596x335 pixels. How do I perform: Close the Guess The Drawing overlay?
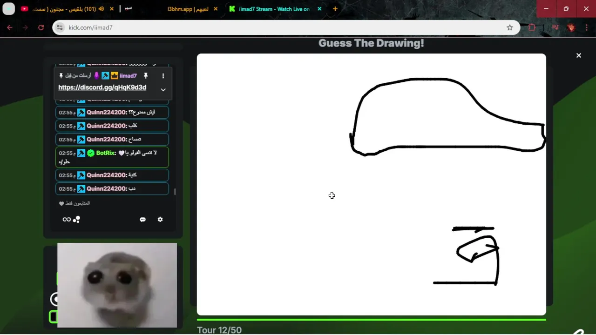[x=579, y=55]
